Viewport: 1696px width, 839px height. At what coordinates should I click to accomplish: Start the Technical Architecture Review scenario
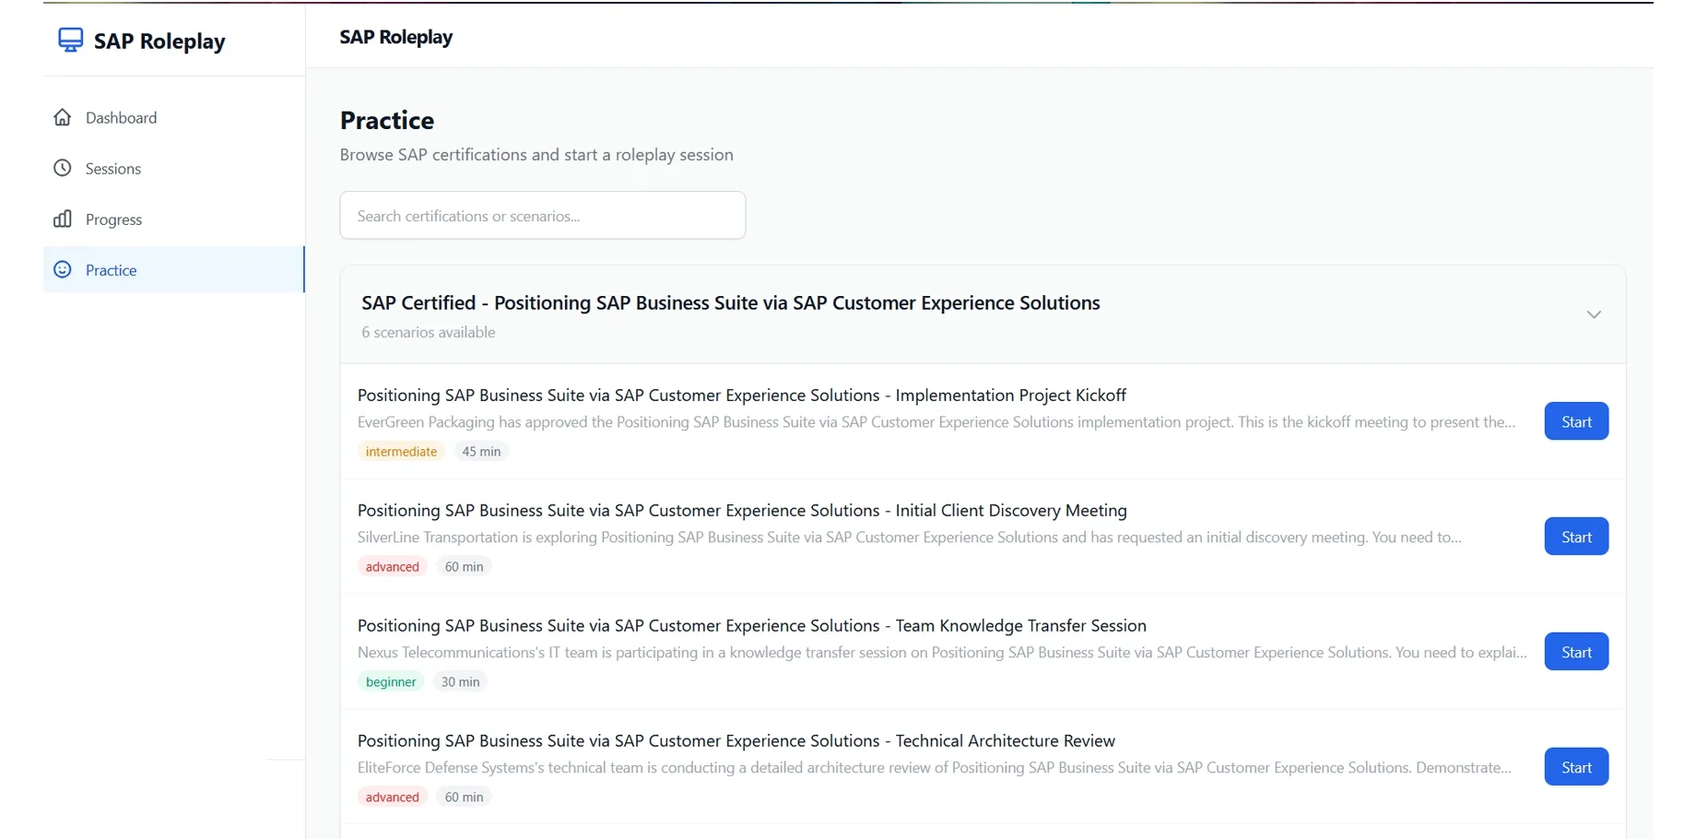[x=1576, y=767]
